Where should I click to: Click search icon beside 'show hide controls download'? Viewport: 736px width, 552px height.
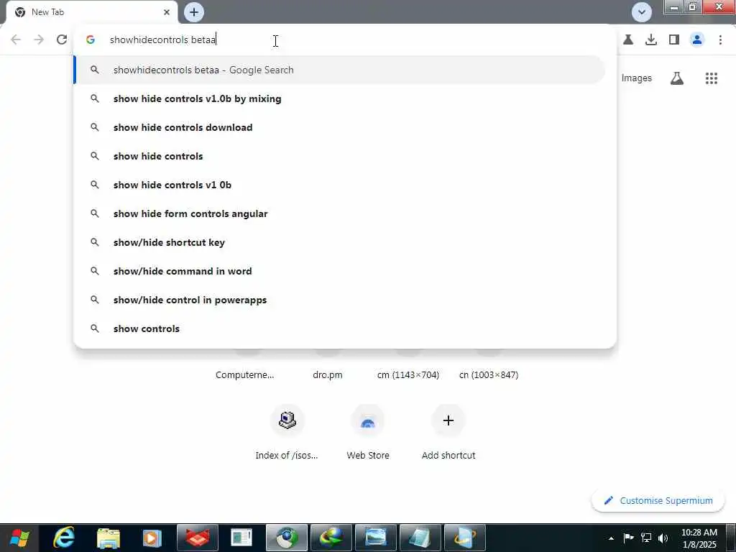(x=94, y=127)
